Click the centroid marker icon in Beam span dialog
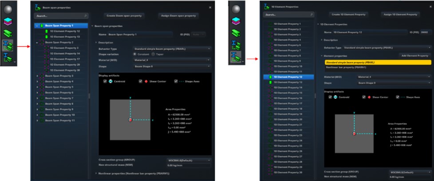Screen dimensions: 434x181 (111, 82)
